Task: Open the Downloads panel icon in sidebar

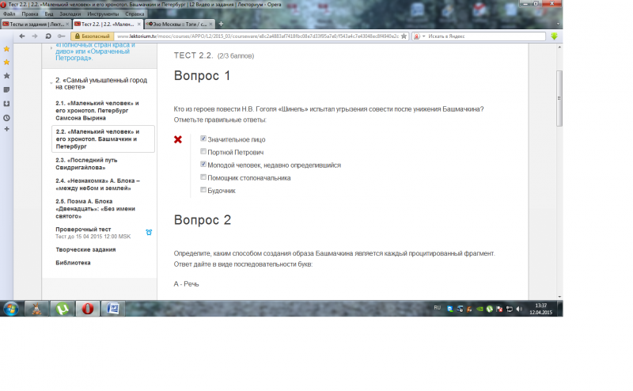Action: click(6, 103)
